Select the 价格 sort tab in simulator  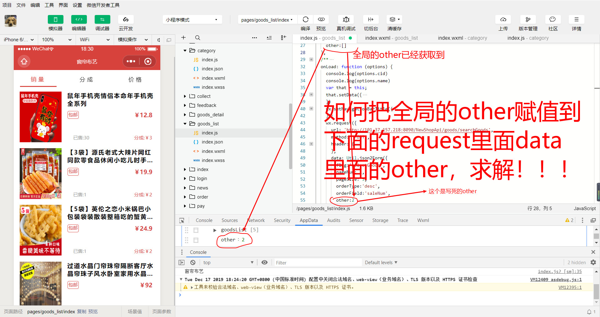[135, 79]
